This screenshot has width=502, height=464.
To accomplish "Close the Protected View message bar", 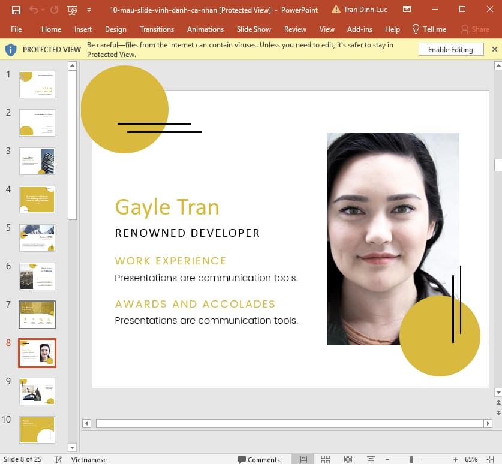I will click(495, 49).
